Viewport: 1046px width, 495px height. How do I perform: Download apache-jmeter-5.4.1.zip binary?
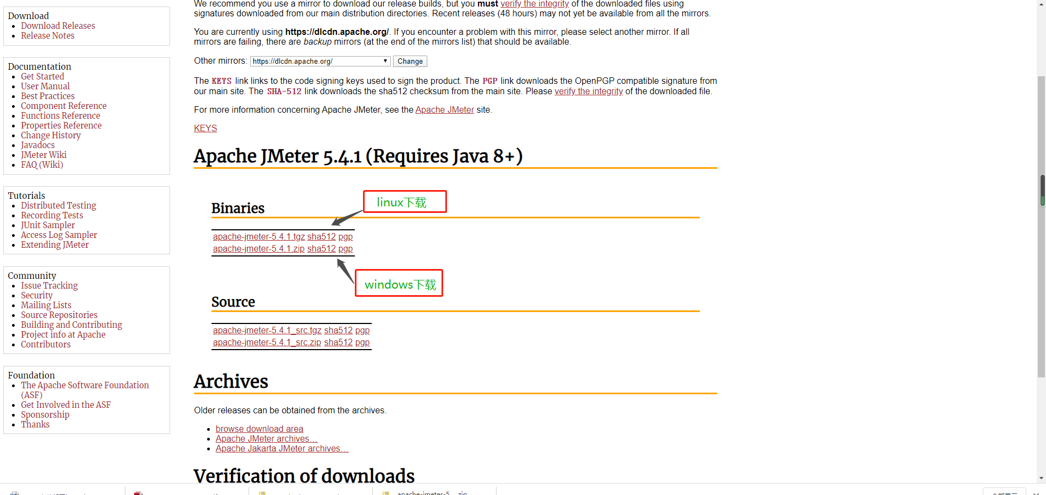pos(259,248)
